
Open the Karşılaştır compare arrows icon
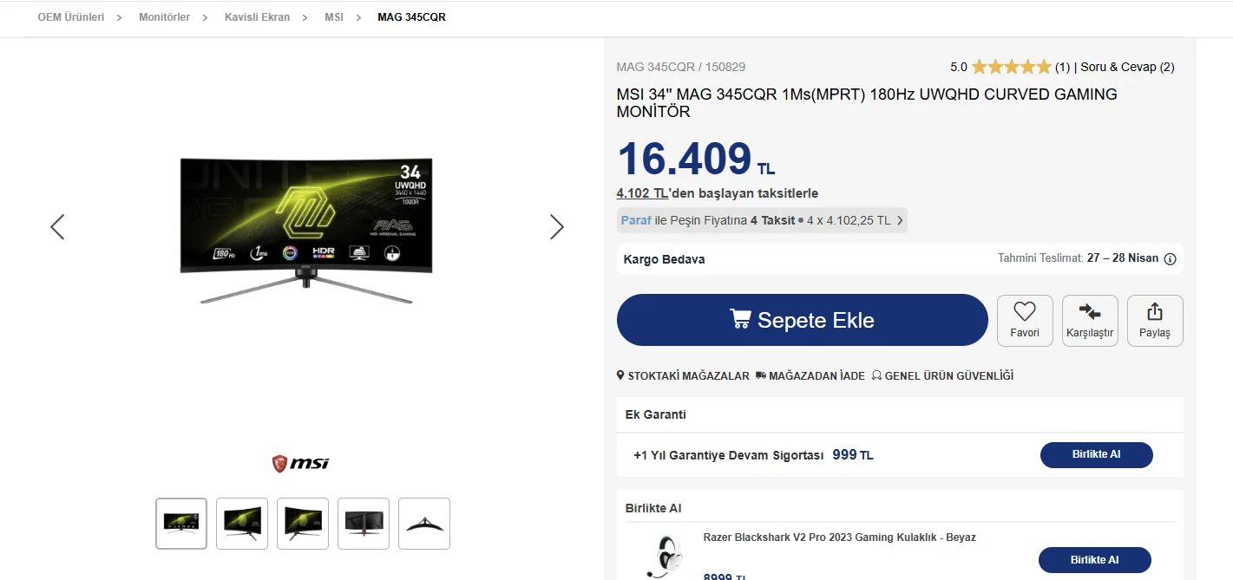[x=1090, y=321]
